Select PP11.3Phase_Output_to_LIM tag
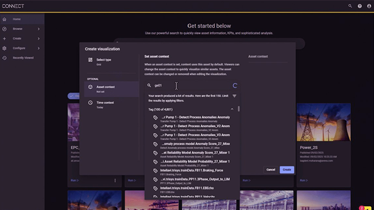 (x=192, y=181)
